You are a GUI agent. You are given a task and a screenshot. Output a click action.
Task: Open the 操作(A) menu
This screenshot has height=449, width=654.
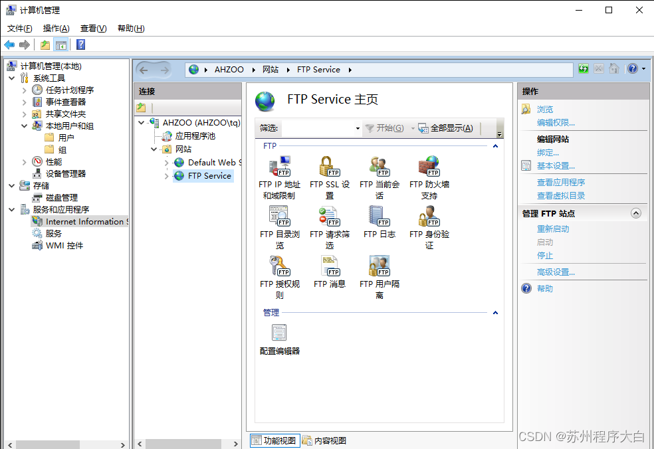coord(56,29)
